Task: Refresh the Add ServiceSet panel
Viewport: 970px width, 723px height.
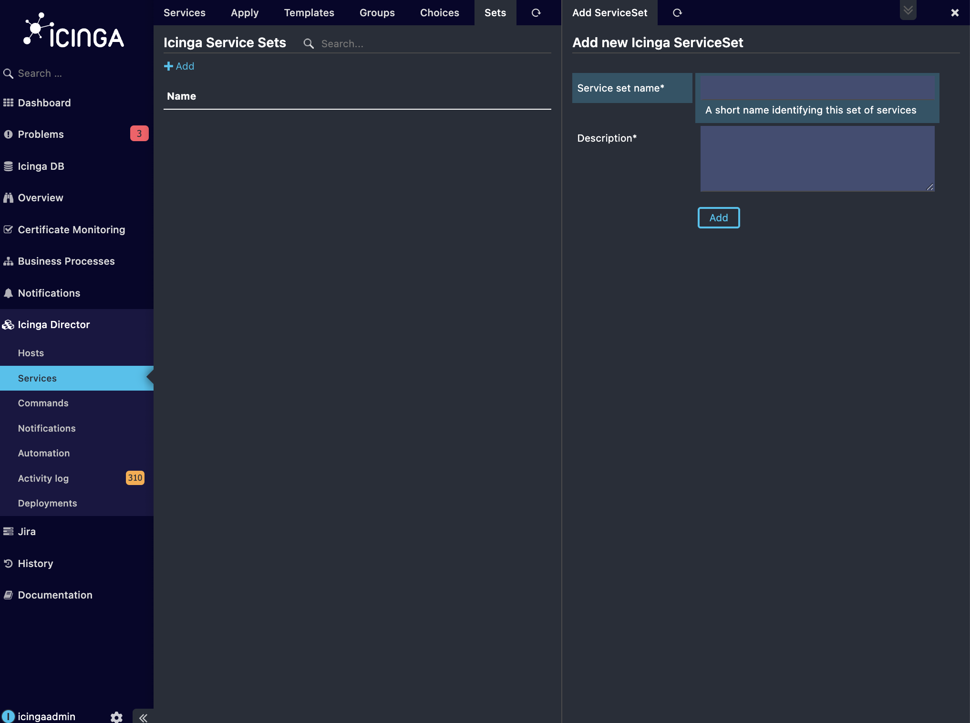Action: click(677, 13)
